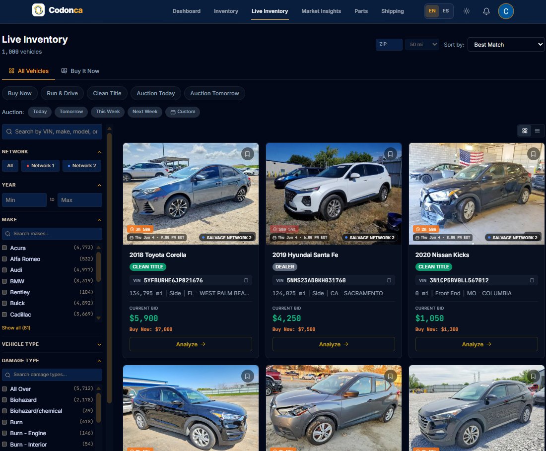Screen dimensions: 546x451
Task: Check the Audi make checkbox
Action: pyautogui.click(x=4, y=270)
